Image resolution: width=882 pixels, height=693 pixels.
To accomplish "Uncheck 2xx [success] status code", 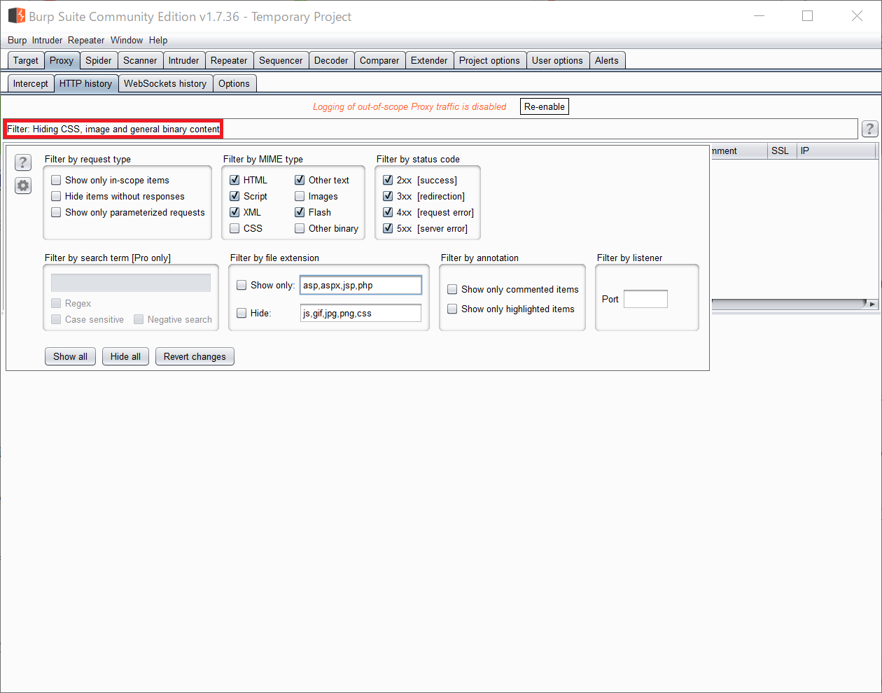I will [388, 180].
